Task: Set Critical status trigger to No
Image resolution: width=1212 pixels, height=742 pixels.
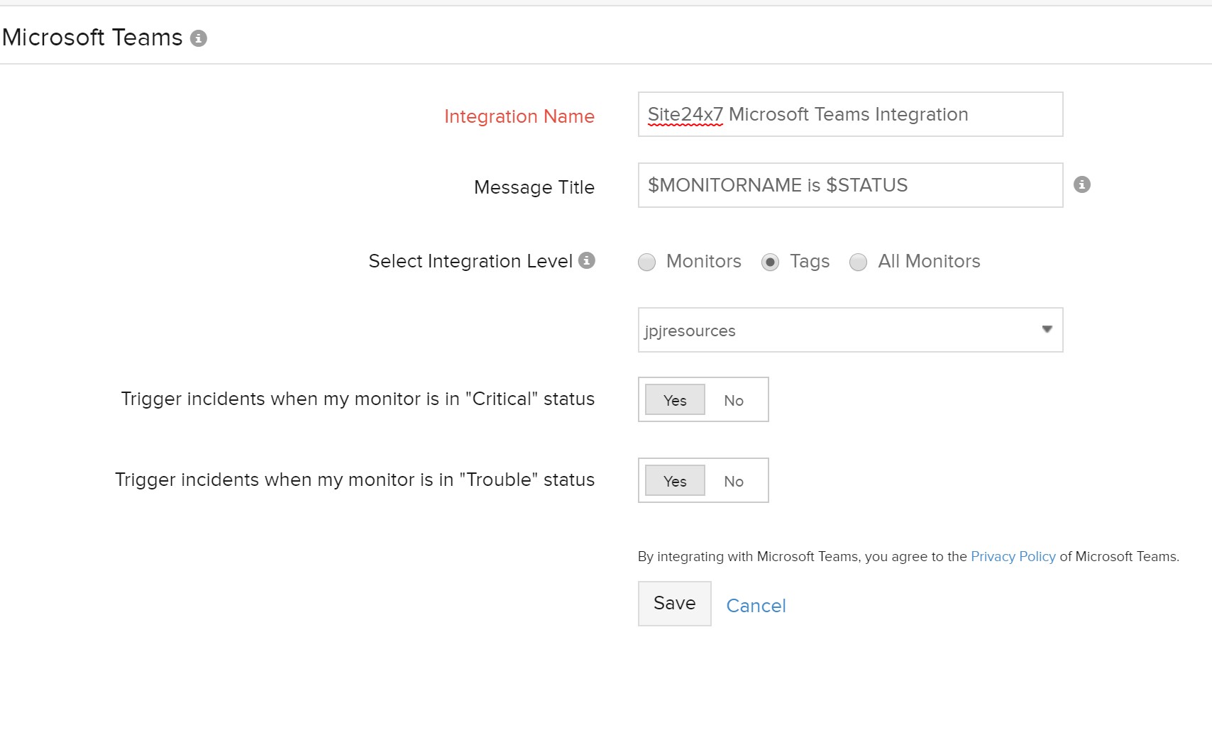Action: (734, 400)
